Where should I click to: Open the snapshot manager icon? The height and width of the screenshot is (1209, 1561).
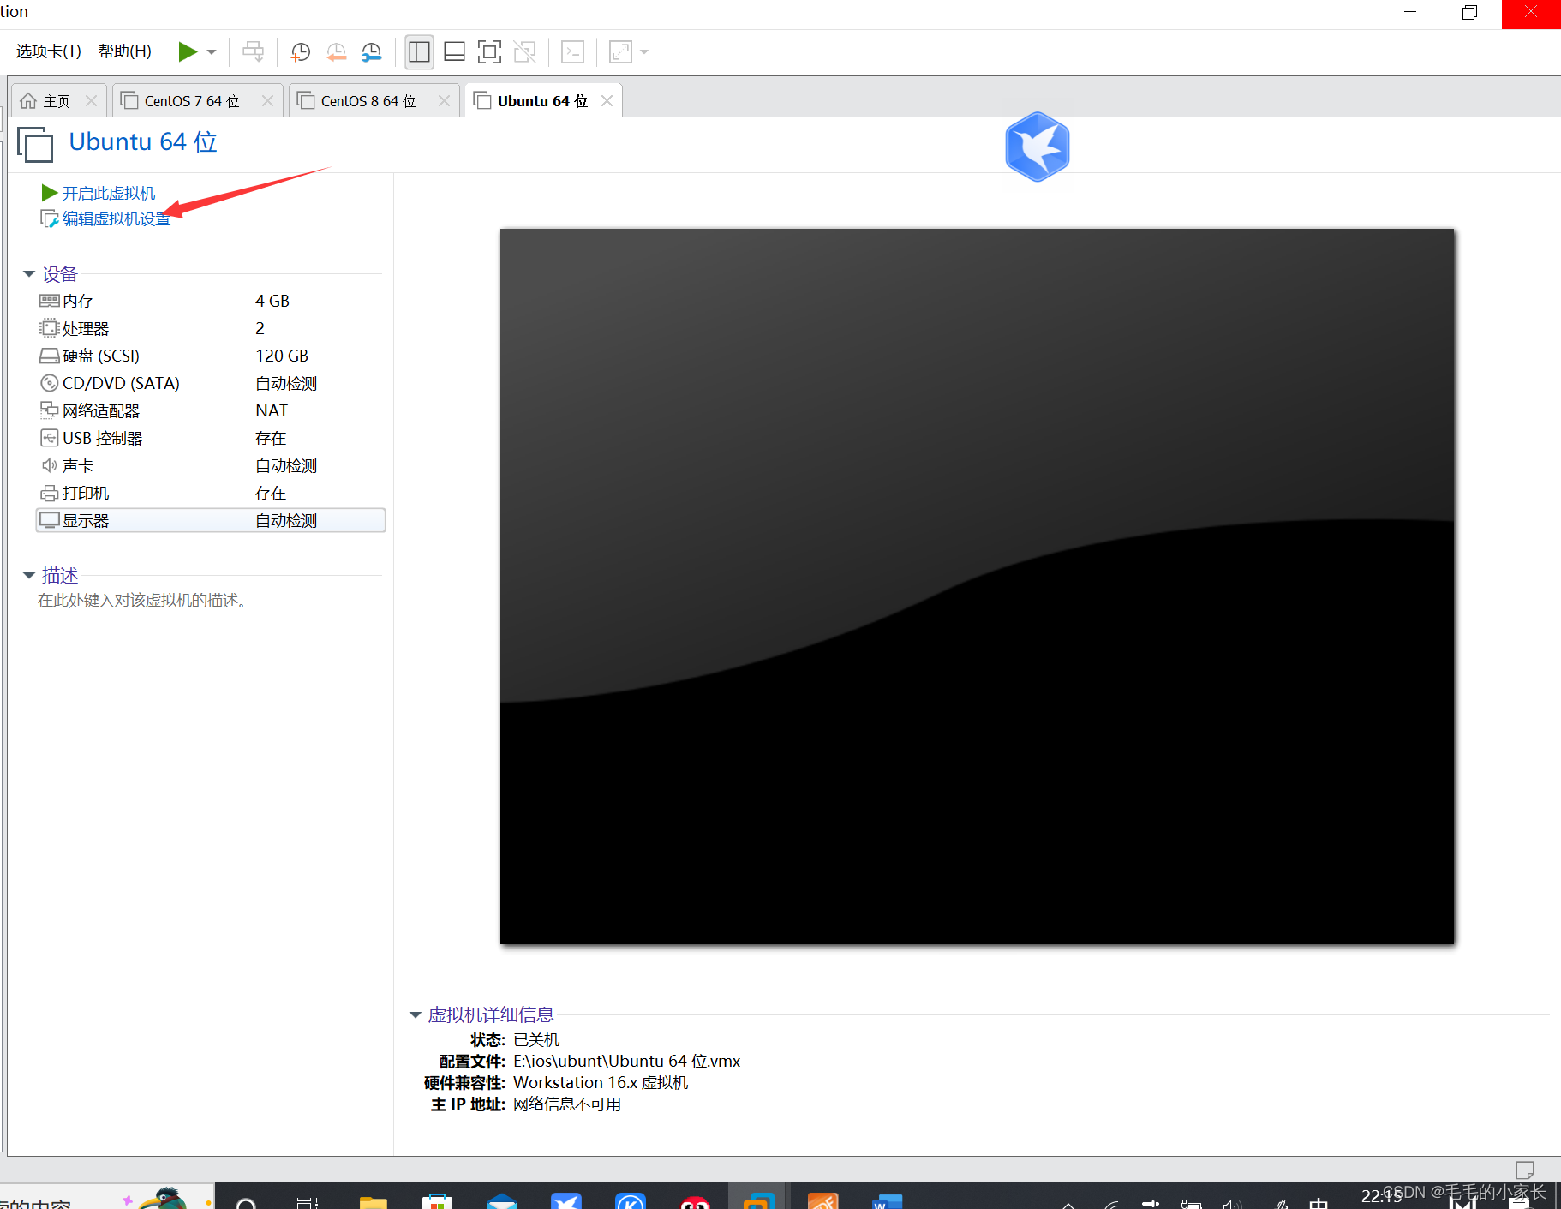[371, 52]
